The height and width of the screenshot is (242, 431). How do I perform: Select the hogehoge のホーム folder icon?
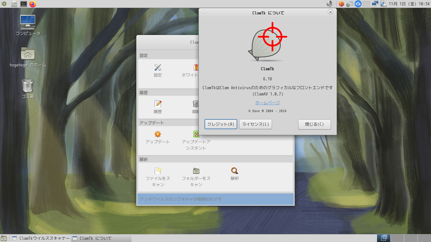(x=28, y=57)
